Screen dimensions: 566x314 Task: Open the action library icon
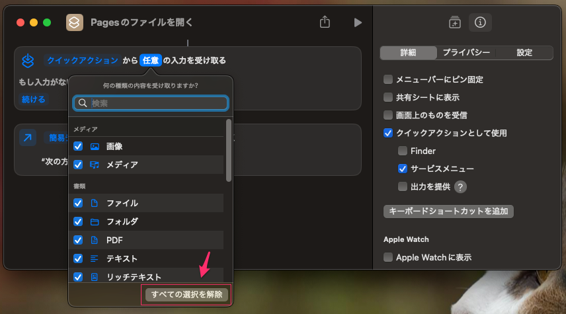[454, 22]
